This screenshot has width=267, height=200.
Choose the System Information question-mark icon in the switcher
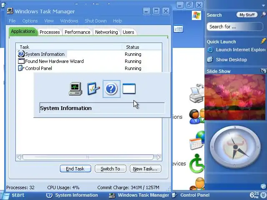[x=111, y=89]
